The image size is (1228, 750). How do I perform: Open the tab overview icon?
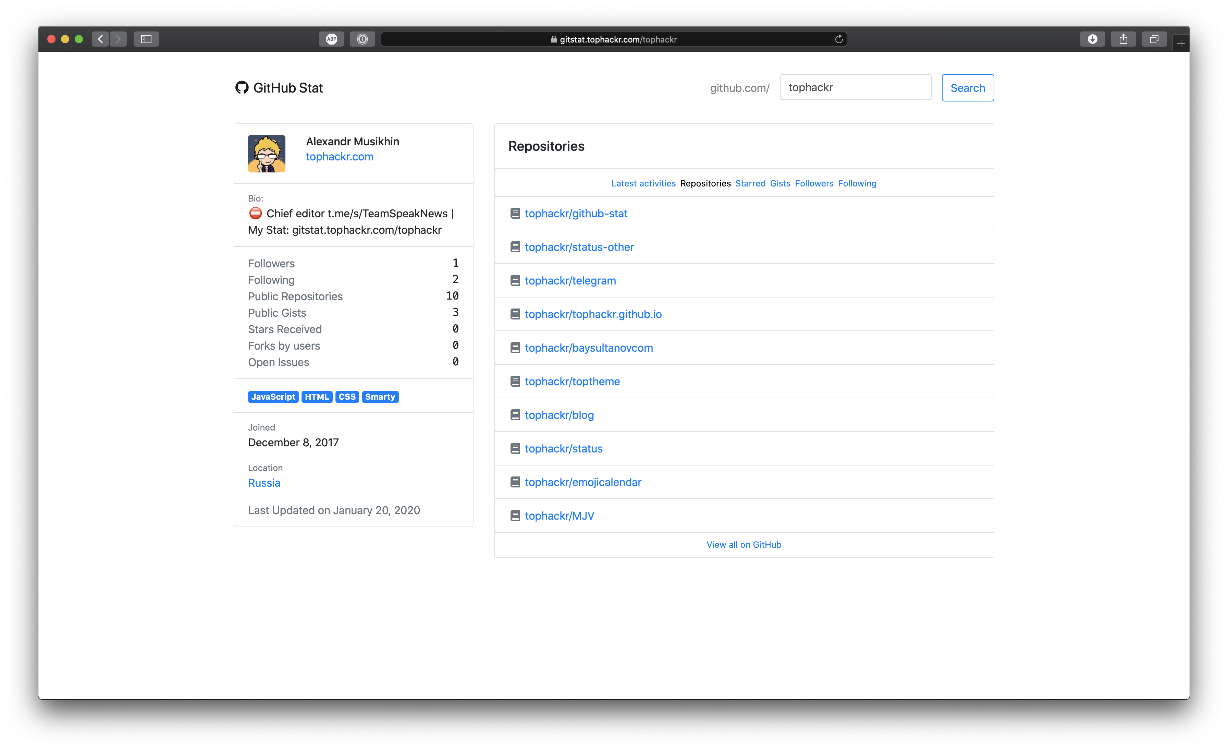pyautogui.click(x=1154, y=39)
